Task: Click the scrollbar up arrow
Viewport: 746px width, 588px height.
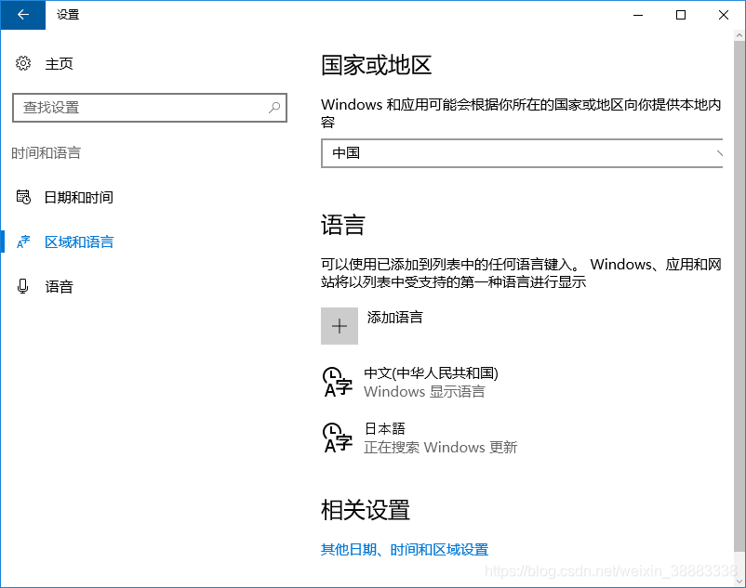Action: (739, 35)
